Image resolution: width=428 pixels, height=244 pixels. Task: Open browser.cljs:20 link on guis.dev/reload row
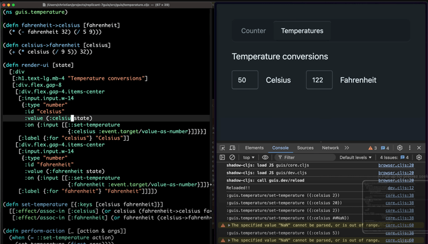point(396,180)
